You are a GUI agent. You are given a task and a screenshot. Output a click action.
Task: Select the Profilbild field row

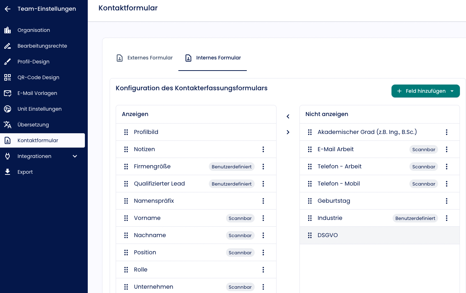pos(196,132)
